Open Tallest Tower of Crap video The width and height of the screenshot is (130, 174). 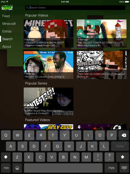(x=102, y=33)
